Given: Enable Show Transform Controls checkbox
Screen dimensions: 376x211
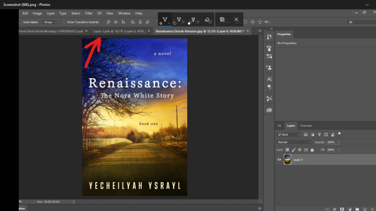Looking at the screenshot, I should click(x=64, y=22).
